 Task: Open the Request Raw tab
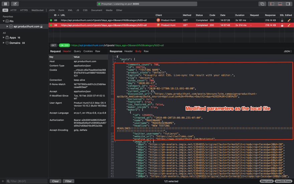point(98,51)
